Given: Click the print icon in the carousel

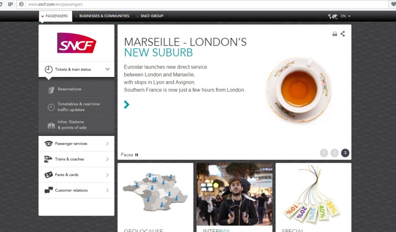Looking at the screenshot, I should point(335,34).
